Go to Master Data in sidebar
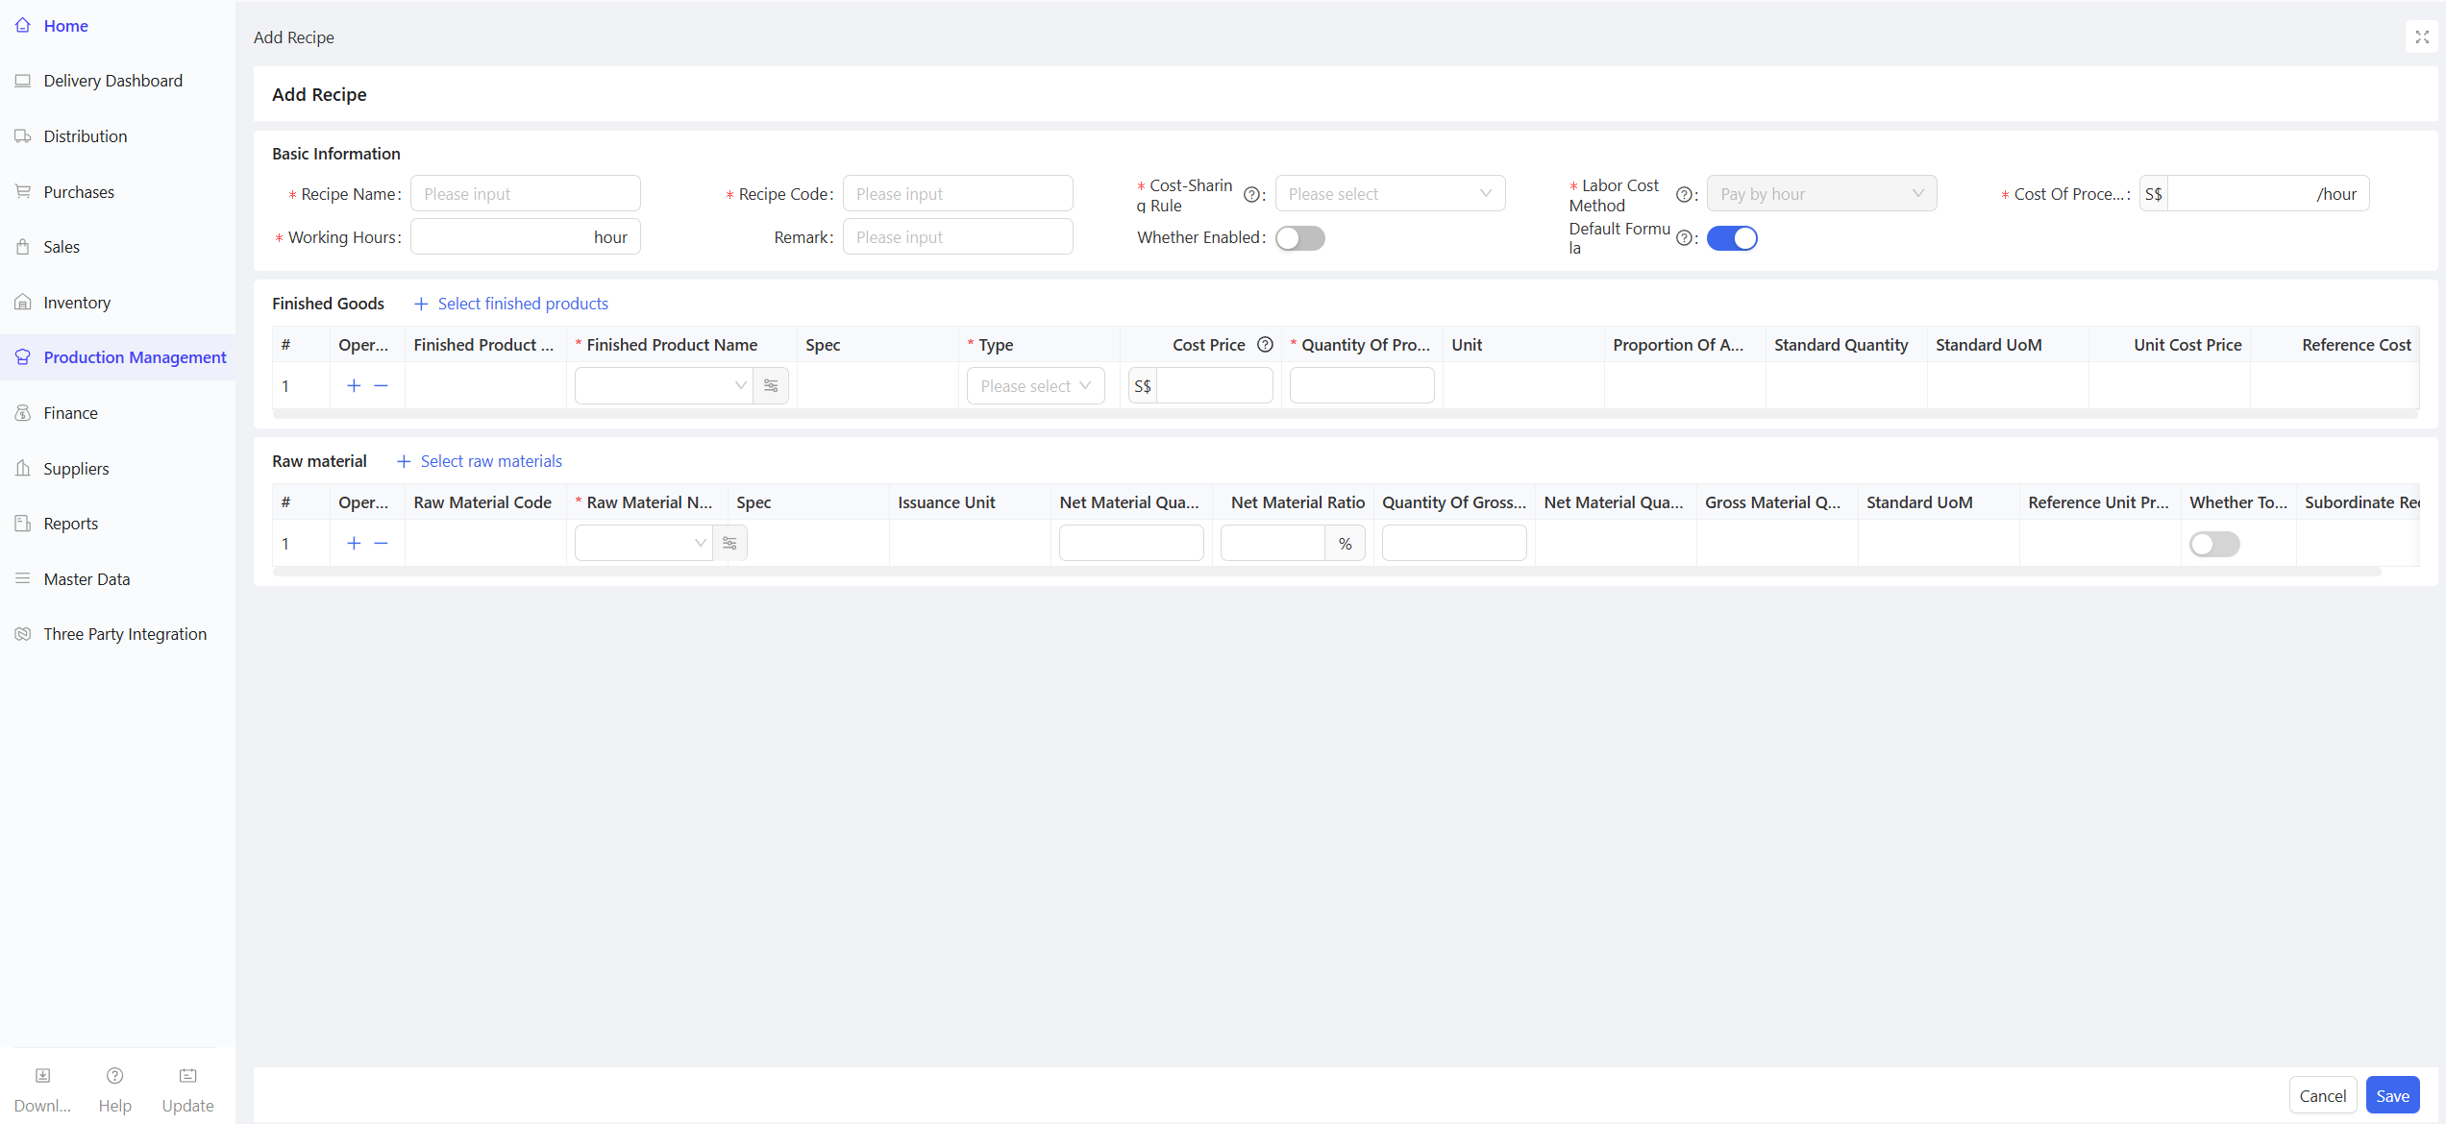 coord(86,579)
